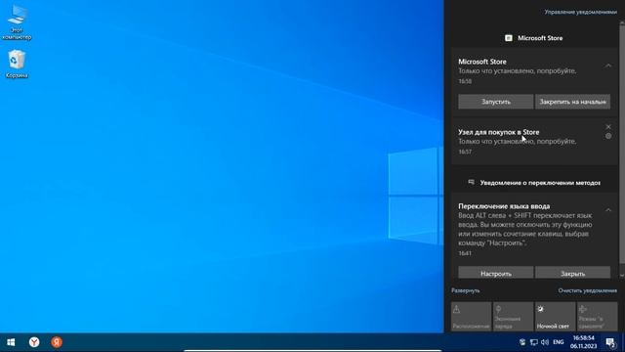Toggle the Ночной свет quick action

tap(555, 317)
